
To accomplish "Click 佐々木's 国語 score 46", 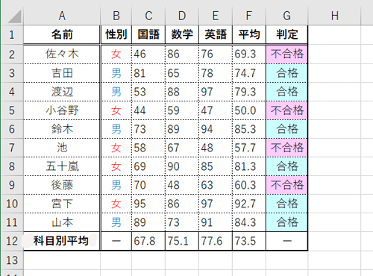I will pos(148,54).
